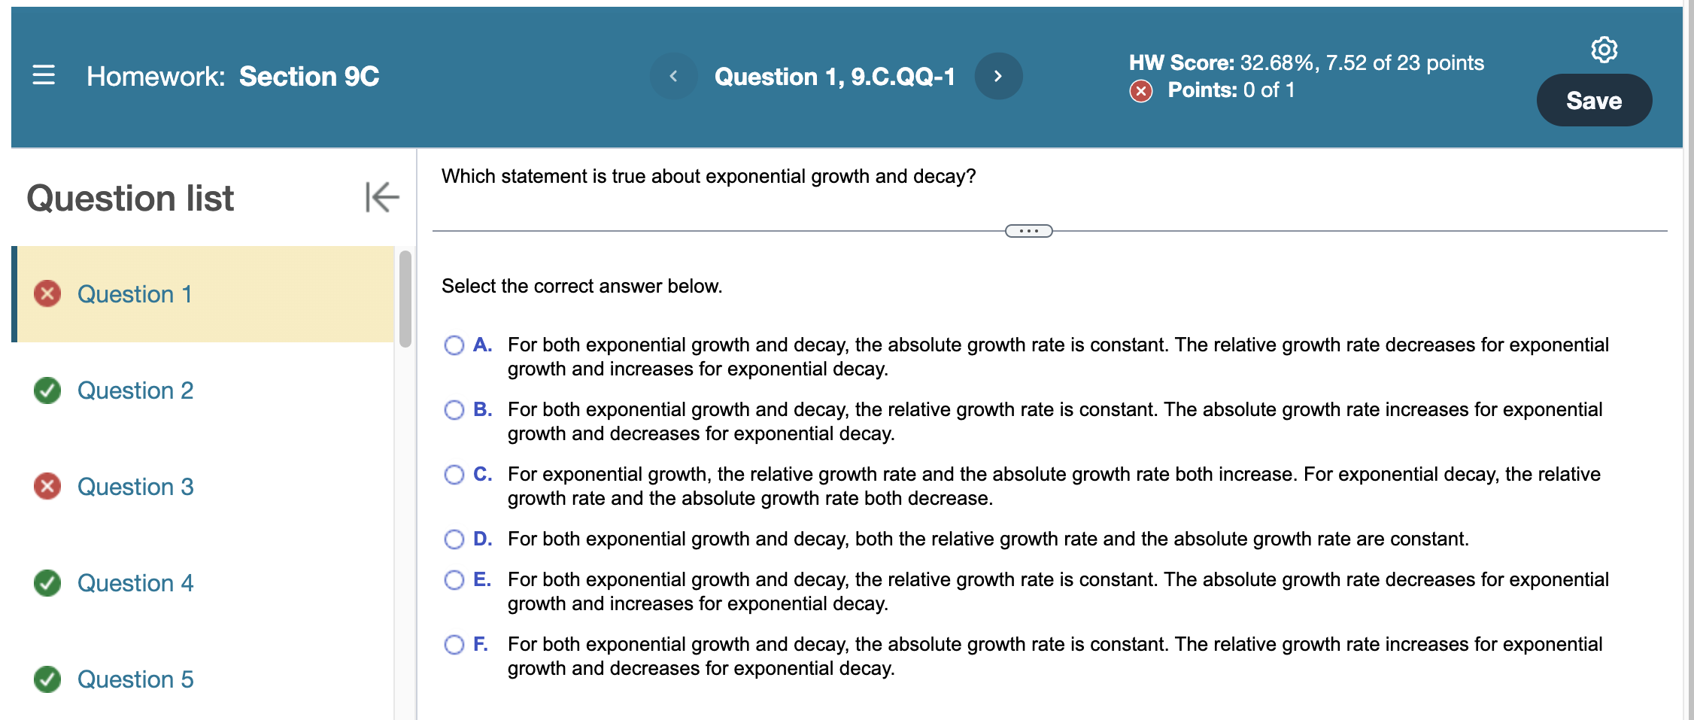Screen dimensions: 1694x720
Task: Open Question 4 from the list
Action: pos(135,583)
